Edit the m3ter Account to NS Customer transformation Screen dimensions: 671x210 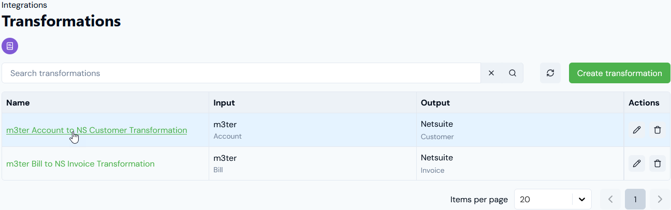(637, 130)
